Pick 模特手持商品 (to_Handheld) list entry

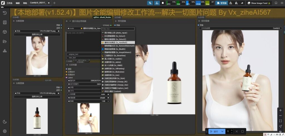pyautogui.click(x=118, y=42)
